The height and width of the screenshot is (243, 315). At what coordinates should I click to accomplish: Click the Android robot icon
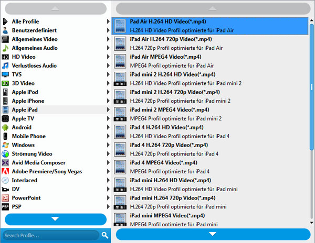point(5,127)
